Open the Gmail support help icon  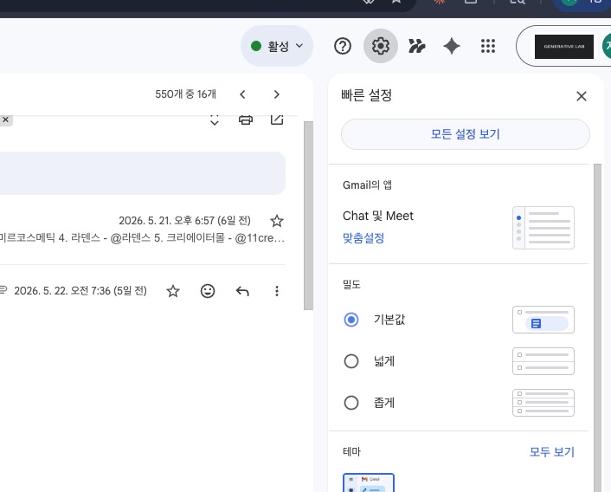pyautogui.click(x=343, y=46)
